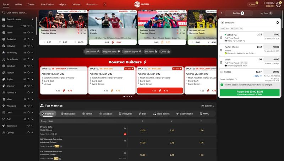The height and width of the screenshot is (161, 284).
Task: Click the EGT Digital logo
Action: pos(142,4)
